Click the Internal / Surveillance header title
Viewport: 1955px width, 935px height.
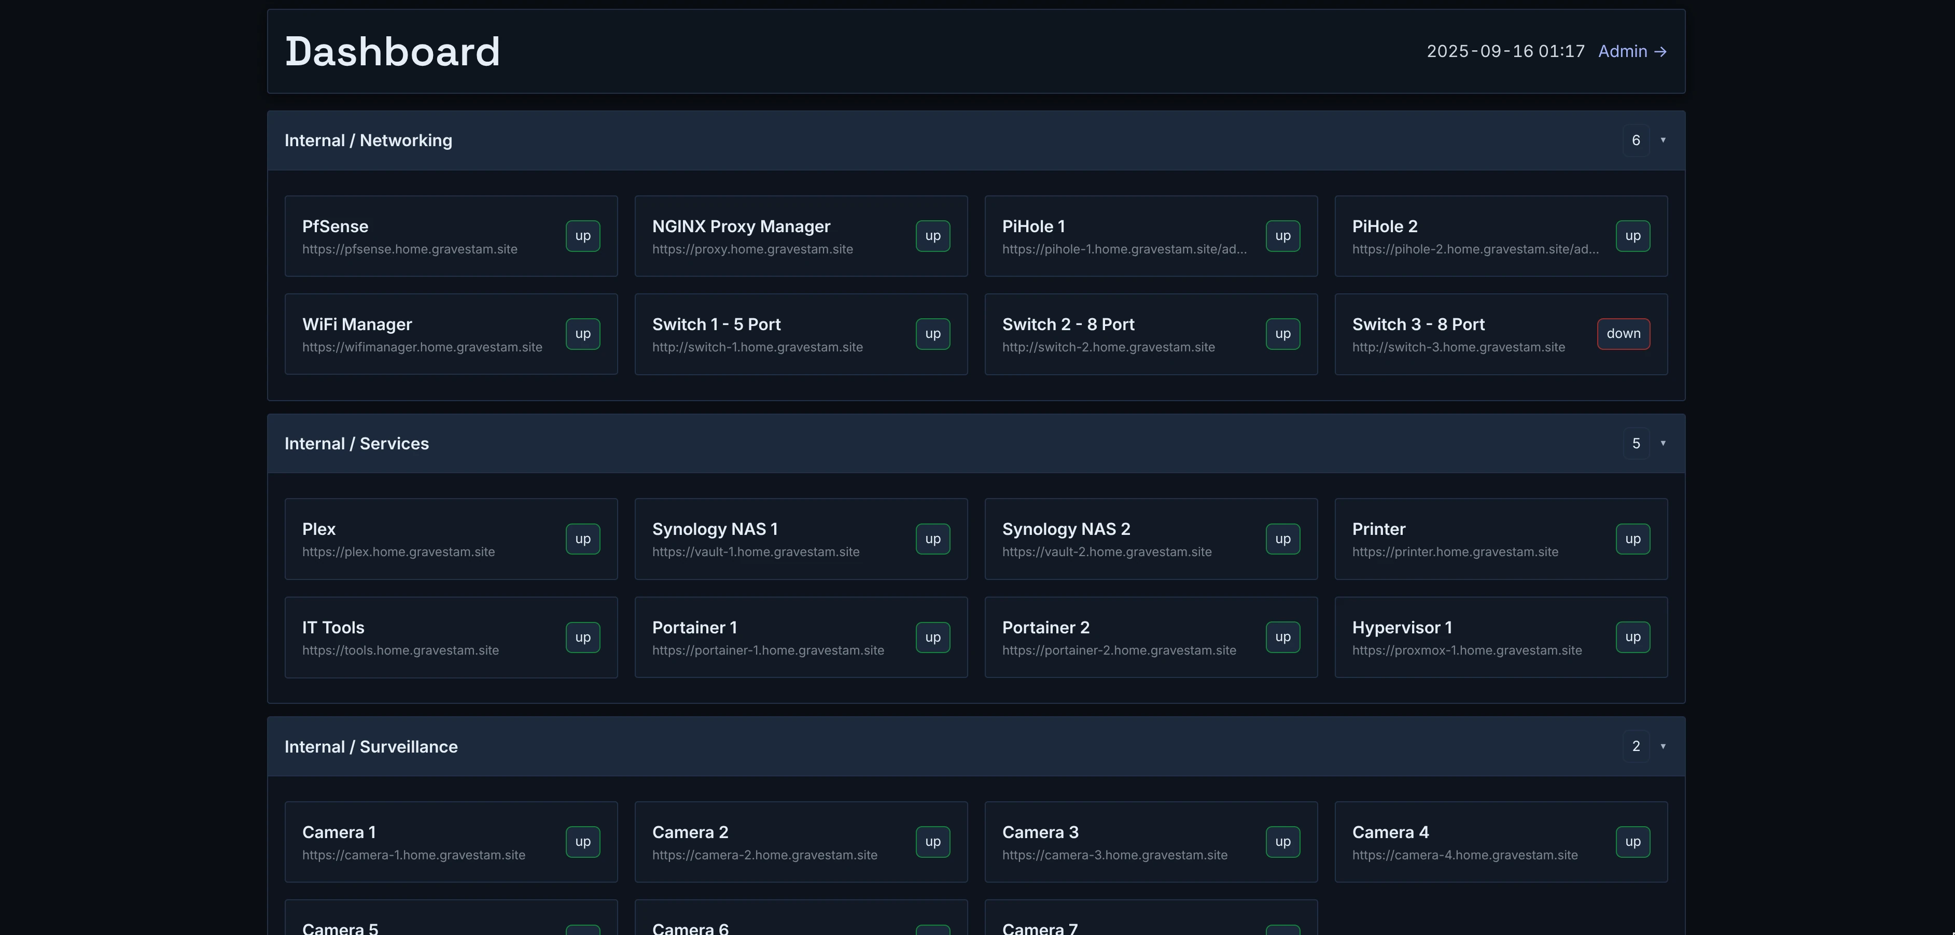coord(370,747)
